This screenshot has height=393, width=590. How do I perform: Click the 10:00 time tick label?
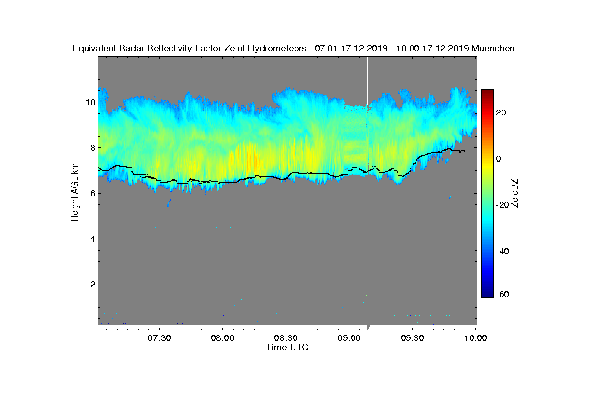click(475, 338)
